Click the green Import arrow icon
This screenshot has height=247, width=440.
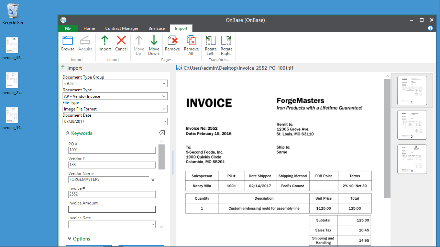coord(105,41)
